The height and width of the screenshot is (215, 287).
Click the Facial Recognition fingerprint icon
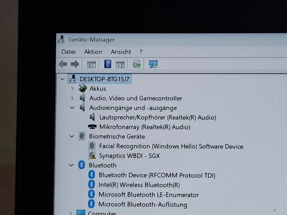(x=92, y=146)
